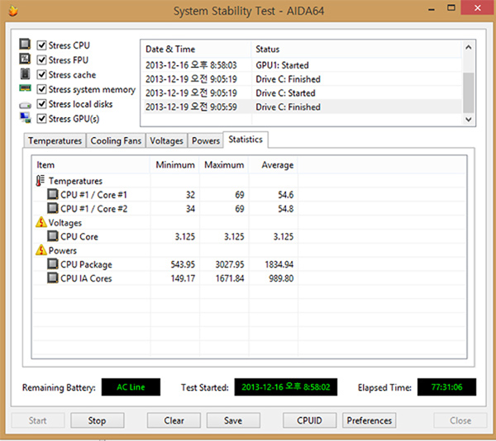
Task: Disable the Stress system memory checkbox
Action: (42, 89)
